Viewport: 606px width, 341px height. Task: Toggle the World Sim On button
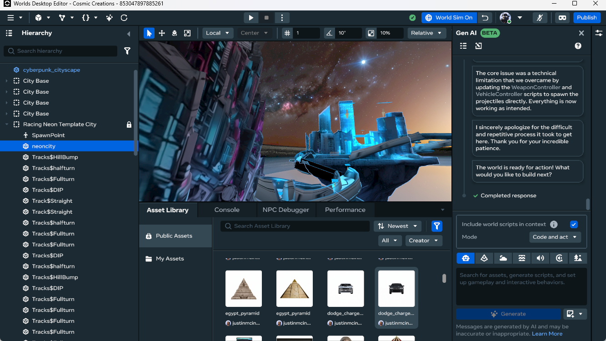coord(449,18)
